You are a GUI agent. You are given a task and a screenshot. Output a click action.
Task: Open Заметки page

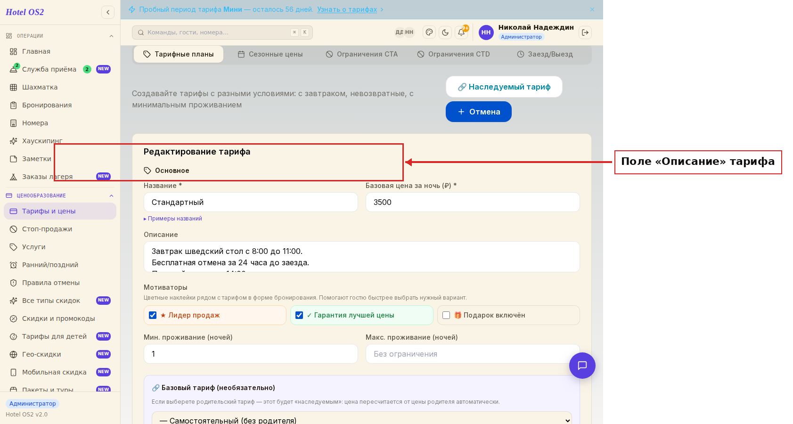click(x=60, y=159)
